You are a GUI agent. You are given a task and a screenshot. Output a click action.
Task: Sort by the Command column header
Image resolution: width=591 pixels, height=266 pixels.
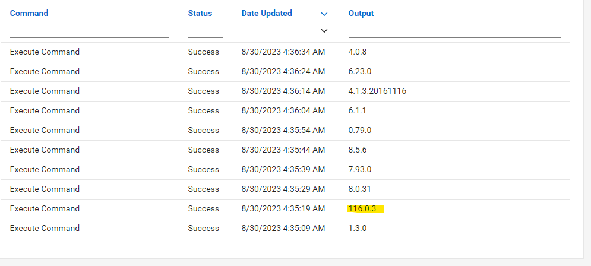29,13
